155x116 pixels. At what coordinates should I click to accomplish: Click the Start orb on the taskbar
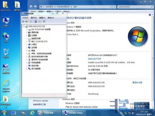[x=4, y=113]
